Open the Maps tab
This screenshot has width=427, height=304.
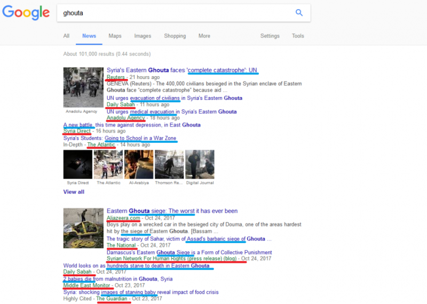click(115, 36)
